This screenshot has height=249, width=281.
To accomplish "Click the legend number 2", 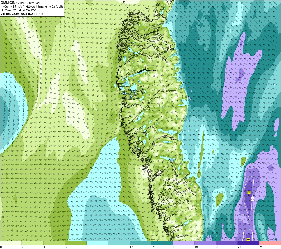I will [22, 247].
